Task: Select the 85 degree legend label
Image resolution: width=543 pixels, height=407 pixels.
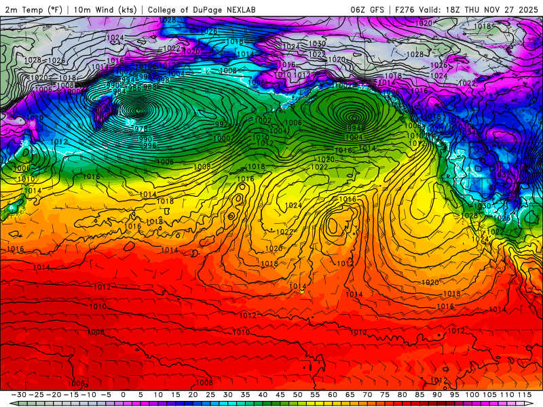Action: (x=419, y=395)
